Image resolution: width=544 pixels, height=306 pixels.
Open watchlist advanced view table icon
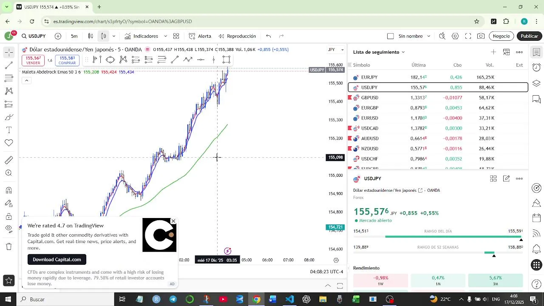point(507,52)
